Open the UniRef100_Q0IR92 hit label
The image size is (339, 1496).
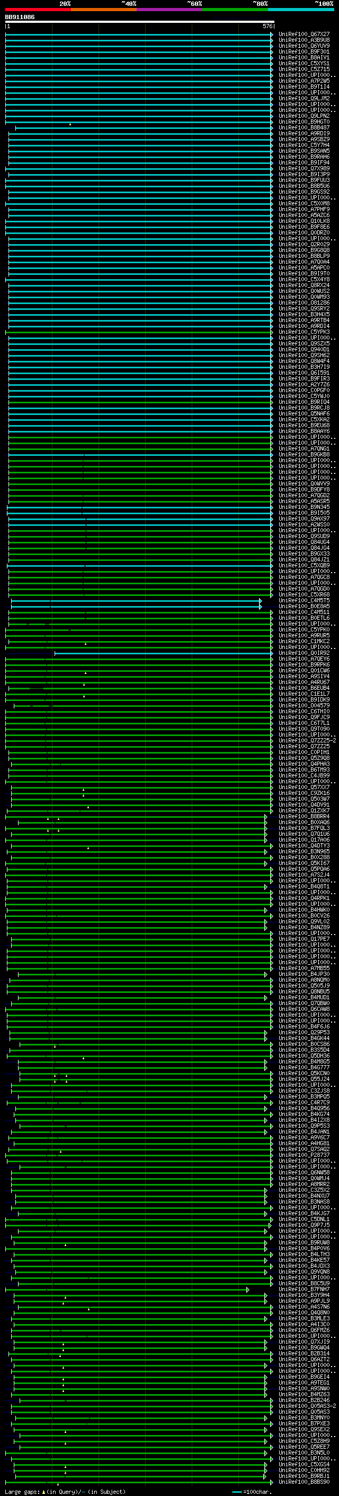pyautogui.click(x=304, y=653)
